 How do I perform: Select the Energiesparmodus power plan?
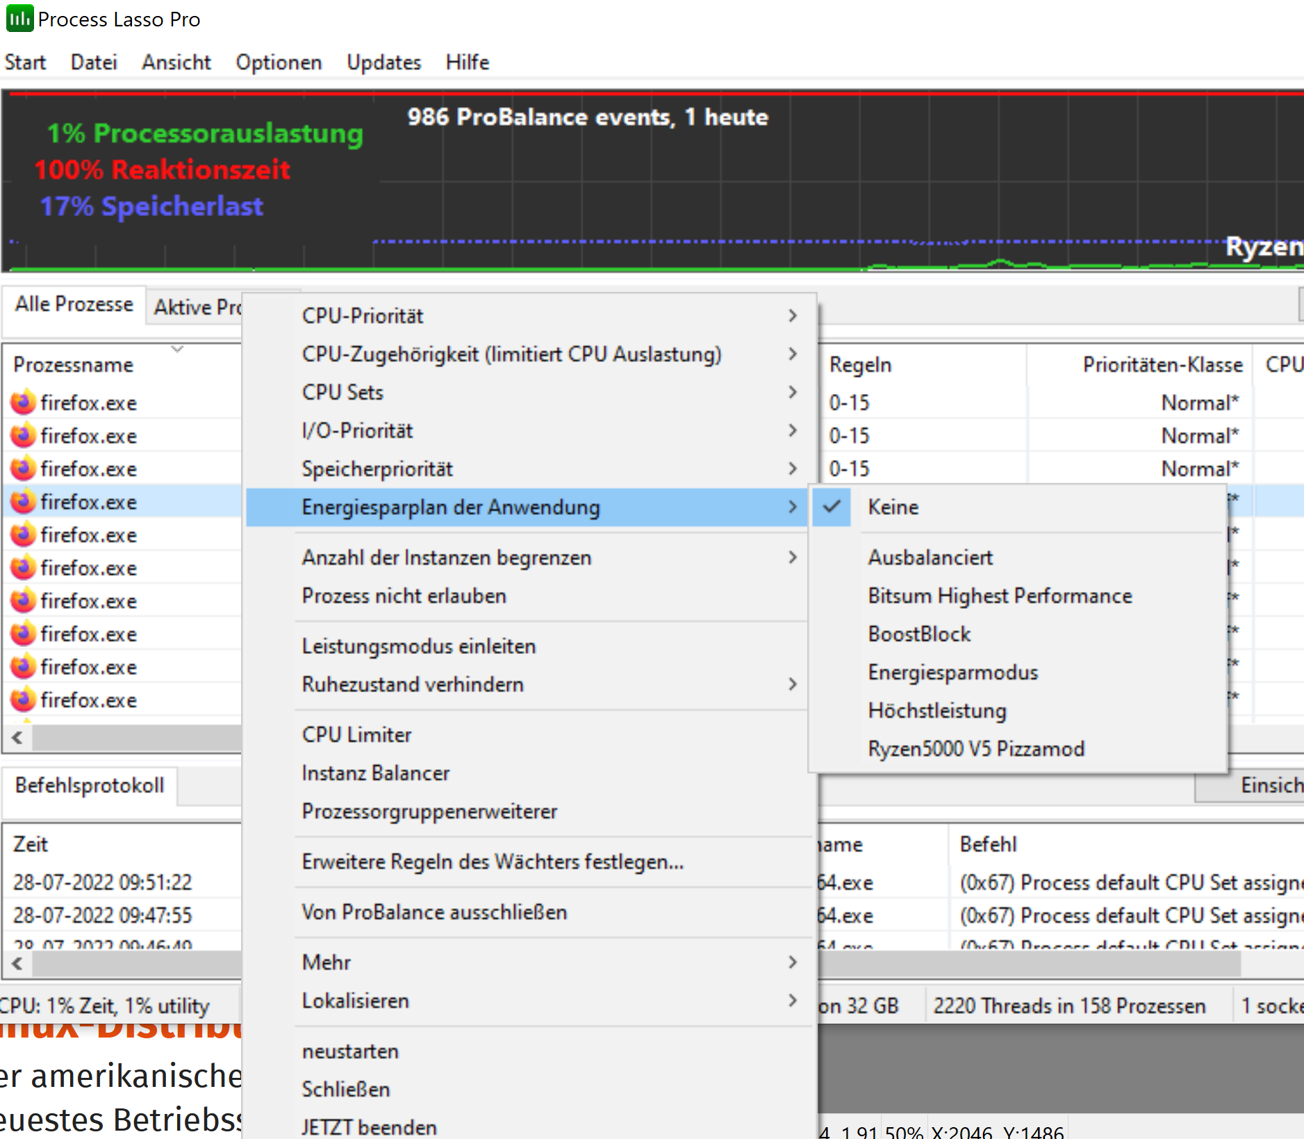[1018, 672]
